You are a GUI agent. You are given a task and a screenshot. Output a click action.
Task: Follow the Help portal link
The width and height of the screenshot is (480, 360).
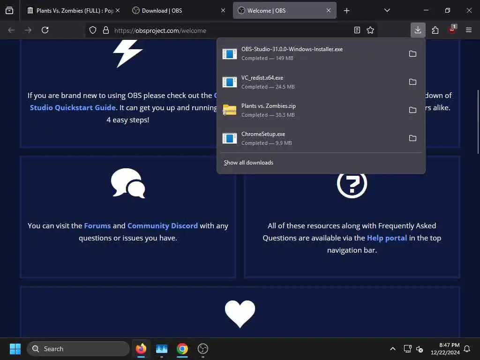[387, 238]
